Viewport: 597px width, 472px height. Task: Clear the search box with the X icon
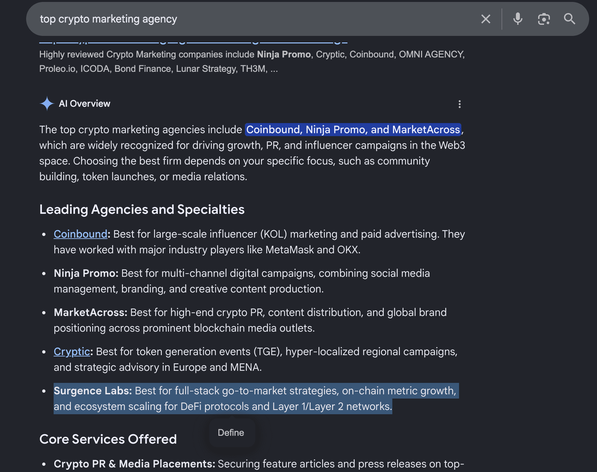coord(486,19)
